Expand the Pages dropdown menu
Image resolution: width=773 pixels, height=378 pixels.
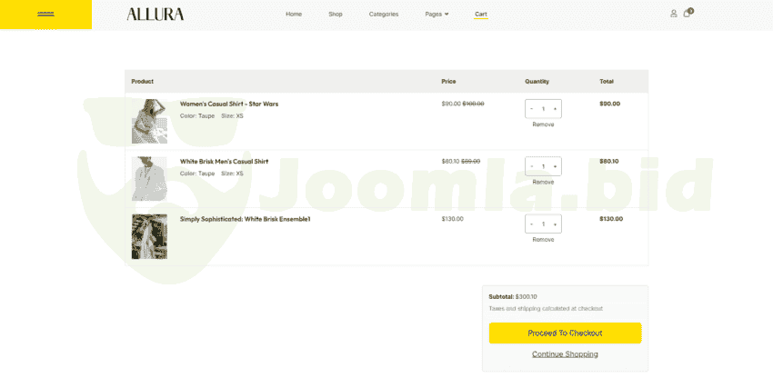(x=437, y=14)
